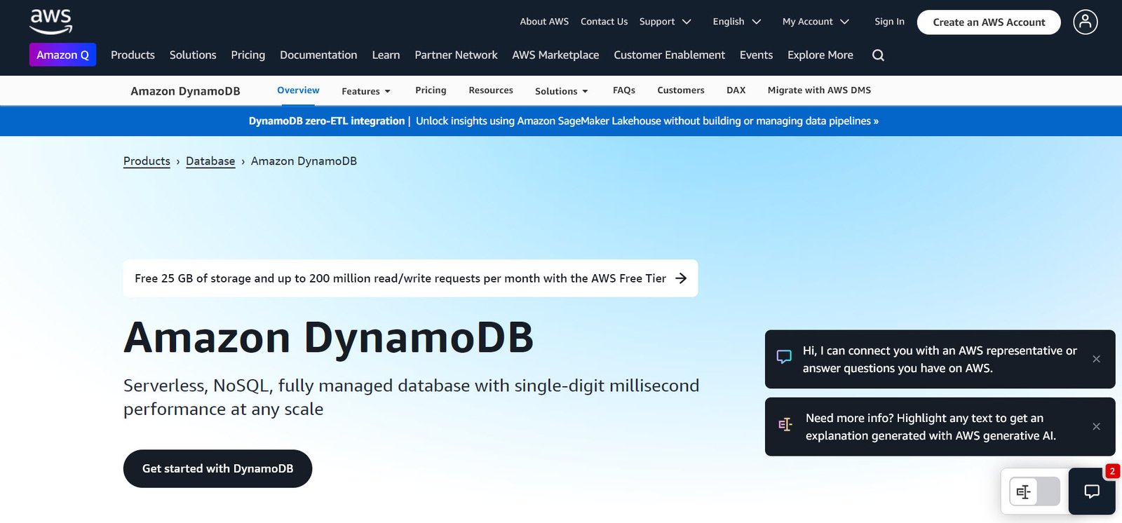1122x523 pixels.
Task: Click the chat bubble icon in AWS representative popup
Action: 784,357
